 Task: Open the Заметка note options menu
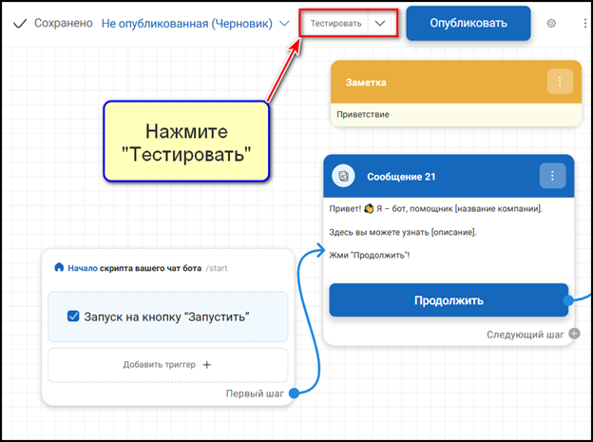coord(559,82)
